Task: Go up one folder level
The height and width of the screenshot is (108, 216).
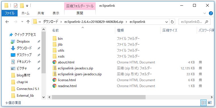Action: pos(28,22)
